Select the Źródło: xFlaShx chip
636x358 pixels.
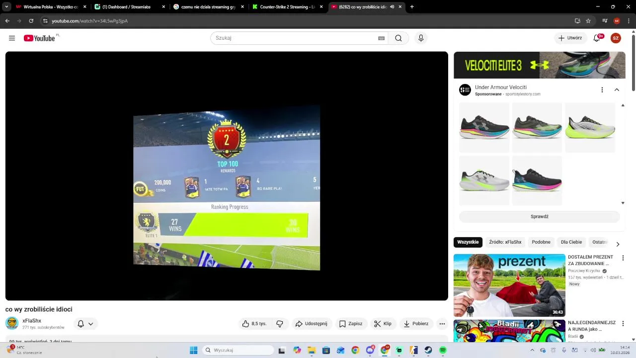505,242
